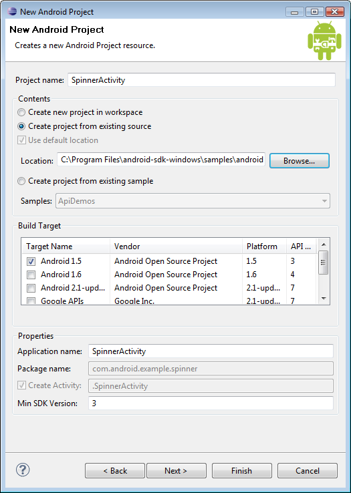Click the Vendor column header
The height and width of the screenshot is (493, 351).
[x=177, y=246]
